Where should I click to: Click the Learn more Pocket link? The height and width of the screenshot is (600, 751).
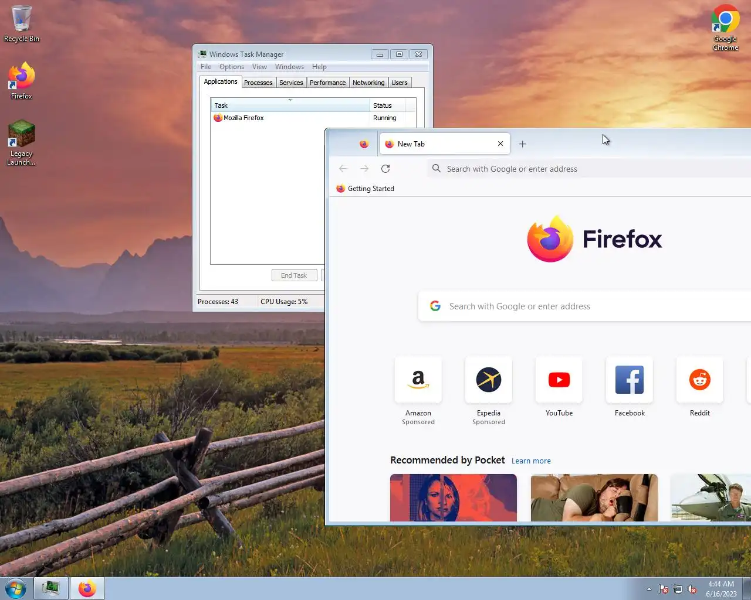531,461
